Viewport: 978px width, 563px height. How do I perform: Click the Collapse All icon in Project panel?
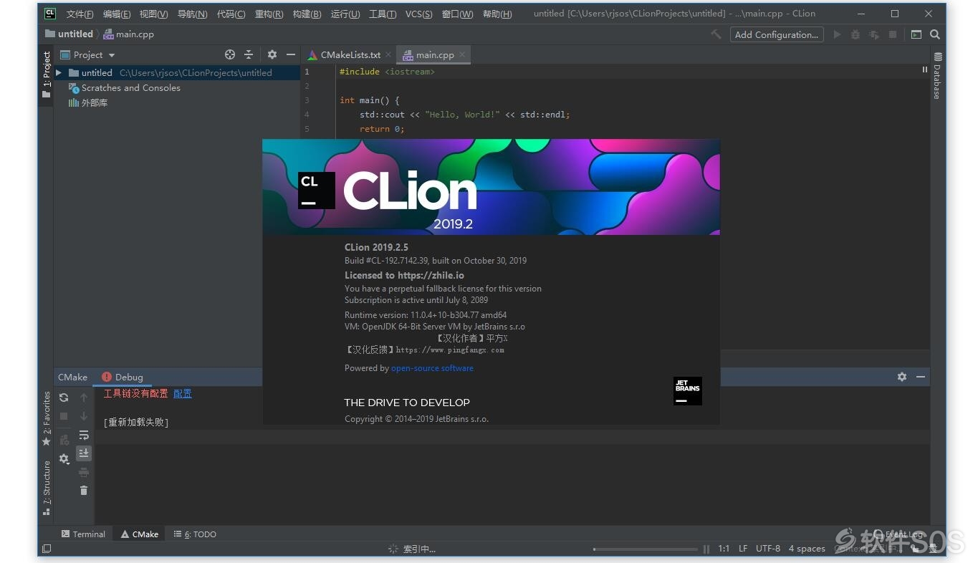249,54
